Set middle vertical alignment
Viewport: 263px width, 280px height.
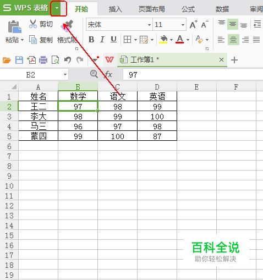pos(233,24)
